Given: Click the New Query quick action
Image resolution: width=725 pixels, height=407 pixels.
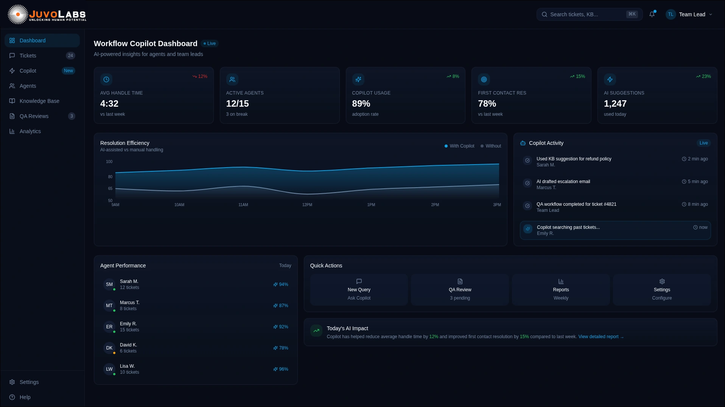Looking at the screenshot, I should pos(359,290).
